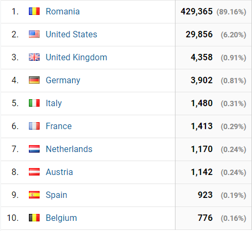Click the Spain flag icon
This screenshot has height=231, width=252.
click(x=34, y=195)
